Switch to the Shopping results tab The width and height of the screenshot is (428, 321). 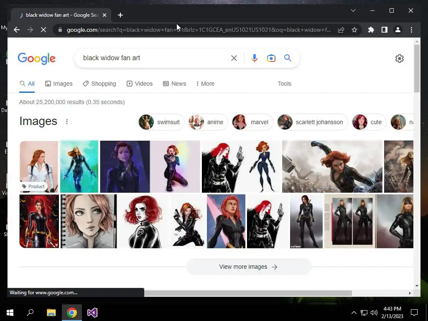99,84
